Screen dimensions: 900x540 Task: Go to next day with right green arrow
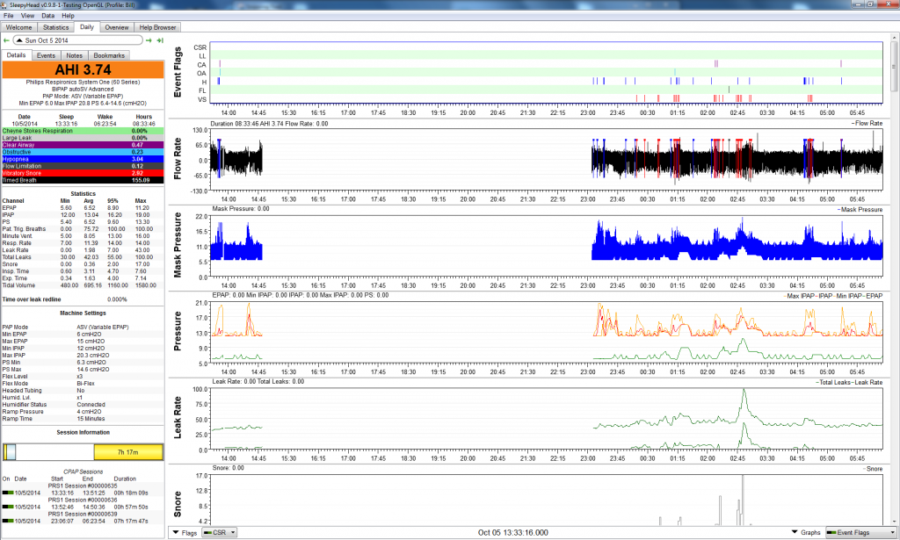149,40
